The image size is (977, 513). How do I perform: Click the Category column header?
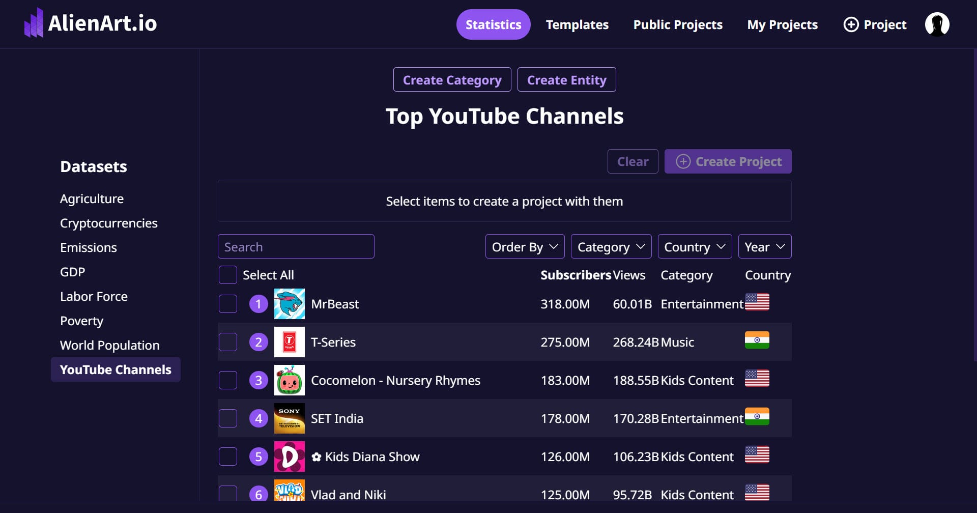pyautogui.click(x=686, y=275)
